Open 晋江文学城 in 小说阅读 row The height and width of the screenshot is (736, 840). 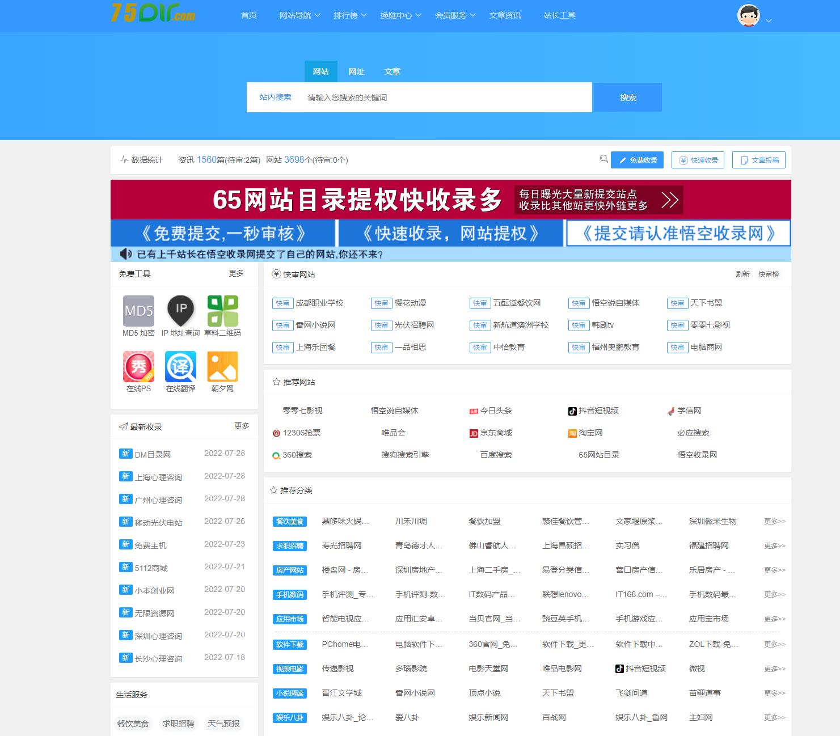coord(341,693)
